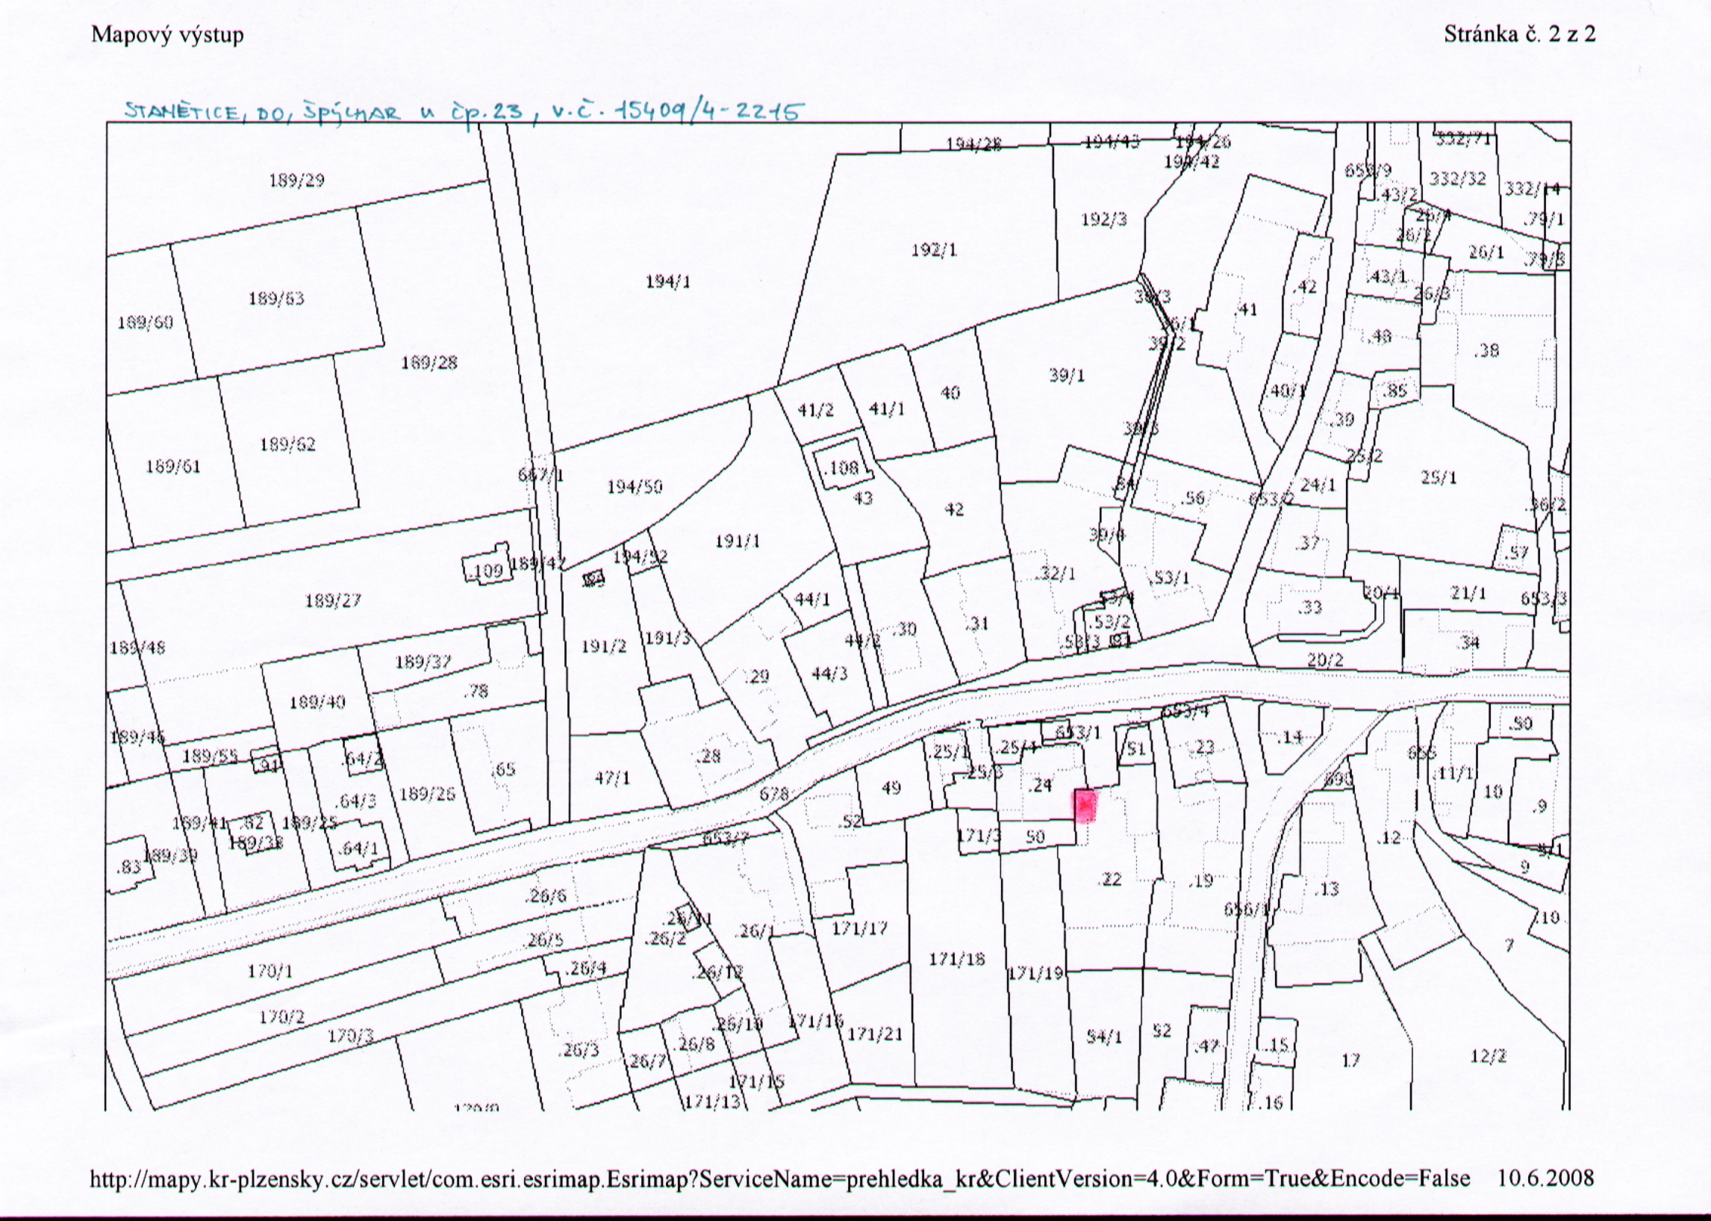Click the 'Mapový výstup' header text
Image resolution: width=1711 pixels, height=1221 pixels.
pyautogui.click(x=167, y=34)
